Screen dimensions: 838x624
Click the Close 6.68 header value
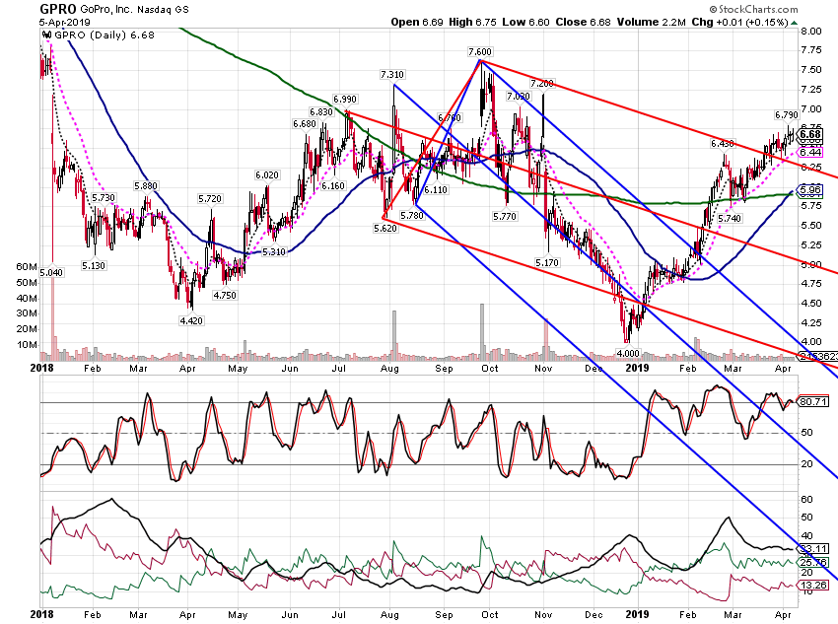[583, 22]
